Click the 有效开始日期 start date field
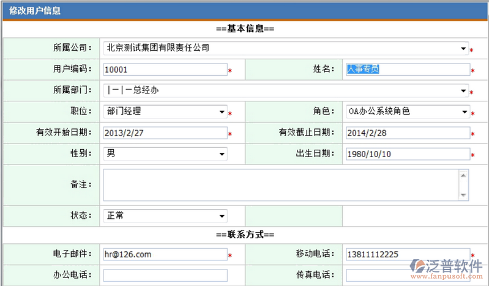This screenshot has width=489, height=286. coord(165,133)
